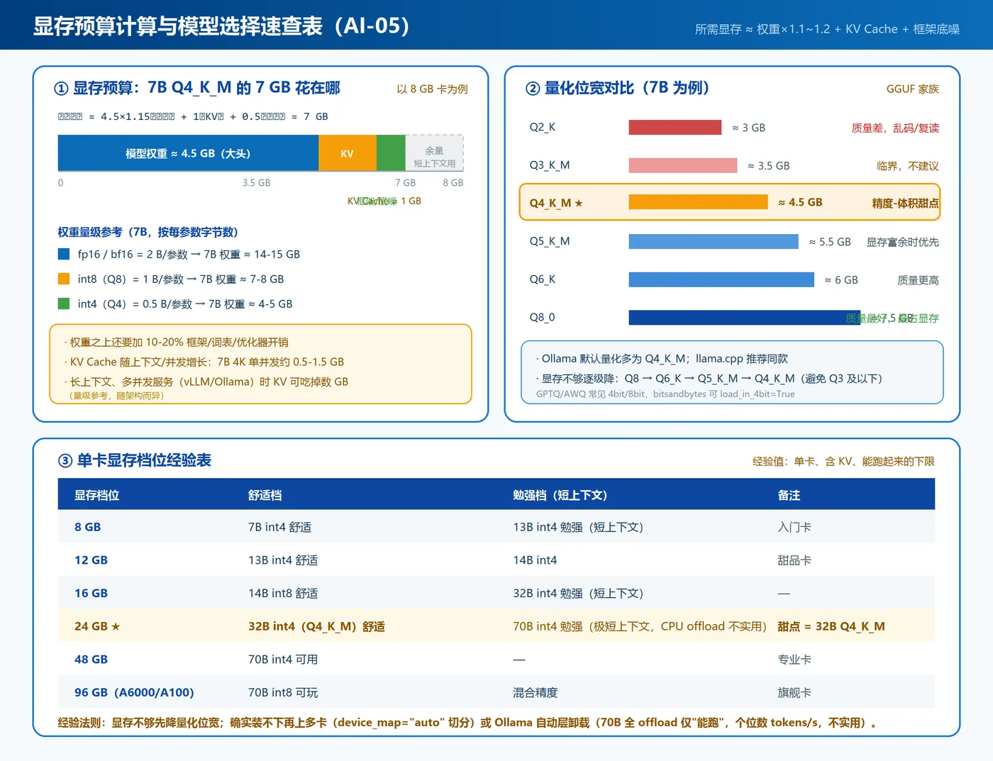Click the note starting "长上下文、多并发服务"
The height and width of the screenshot is (761, 993).
pyautogui.click(x=206, y=382)
